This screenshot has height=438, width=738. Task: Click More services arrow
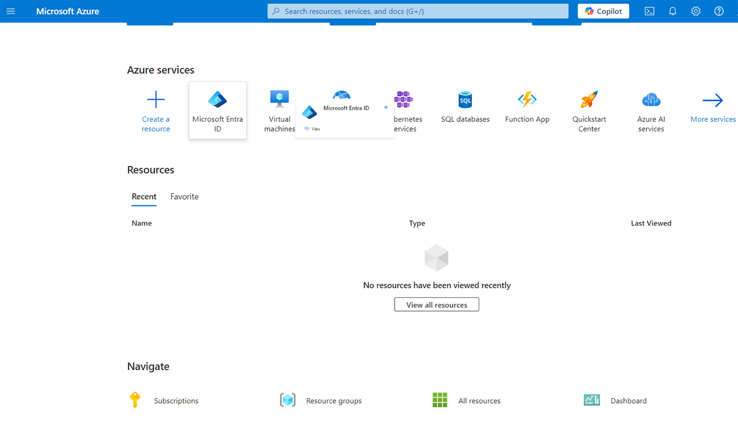(x=713, y=100)
